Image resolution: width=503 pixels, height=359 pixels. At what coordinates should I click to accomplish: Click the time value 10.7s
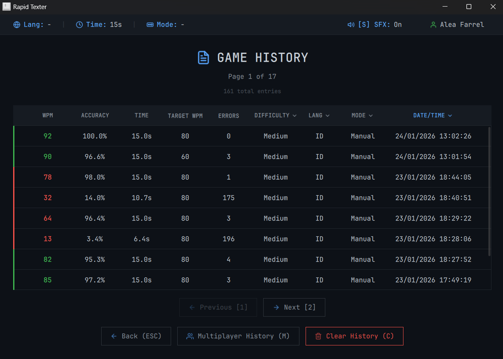point(141,198)
